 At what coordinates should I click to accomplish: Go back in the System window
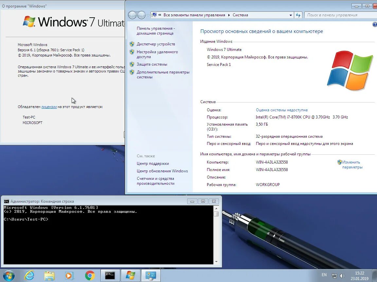click(x=133, y=15)
